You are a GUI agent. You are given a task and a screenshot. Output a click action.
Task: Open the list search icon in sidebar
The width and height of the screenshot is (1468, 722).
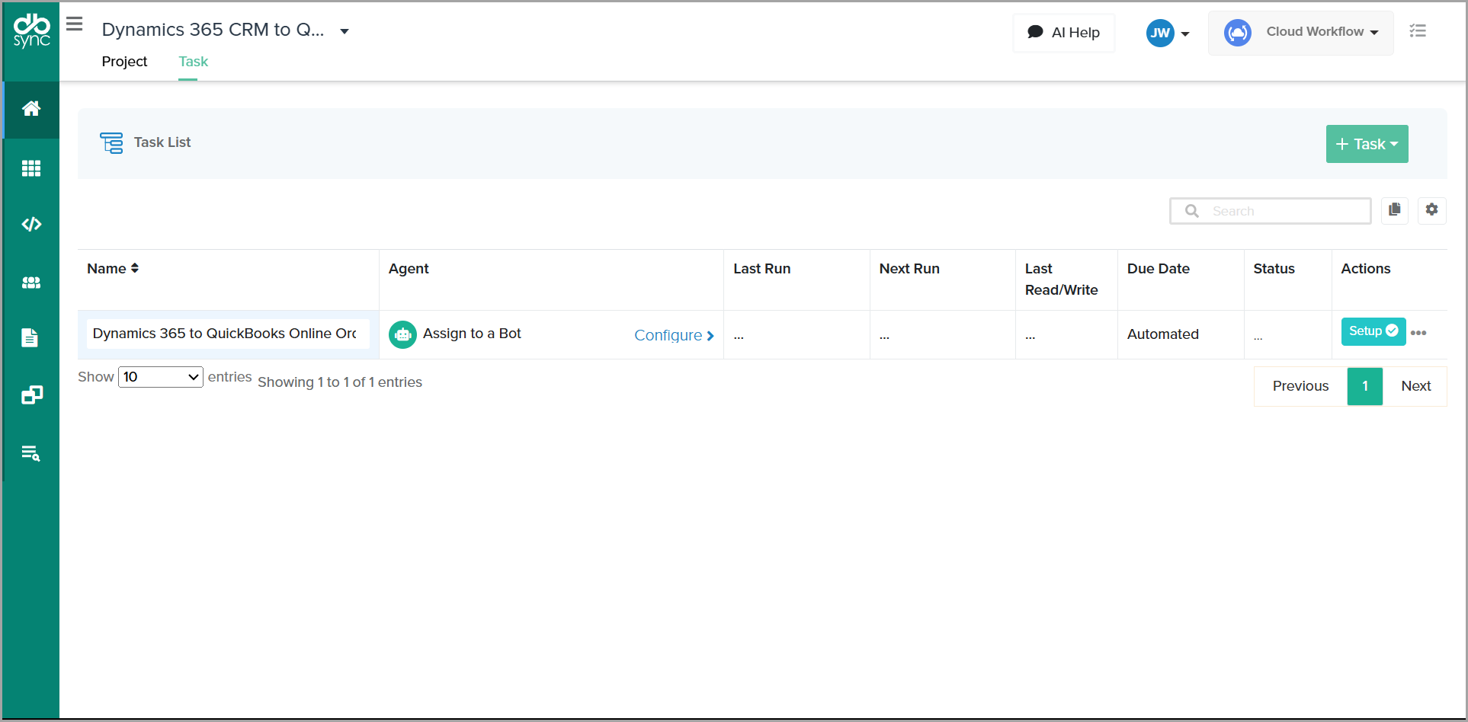(31, 454)
